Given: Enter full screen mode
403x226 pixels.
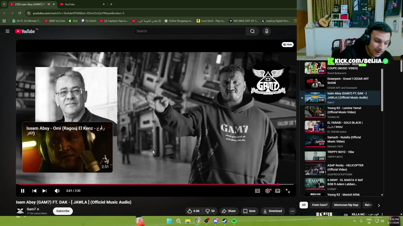Looking at the screenshot, I should 288,191.
